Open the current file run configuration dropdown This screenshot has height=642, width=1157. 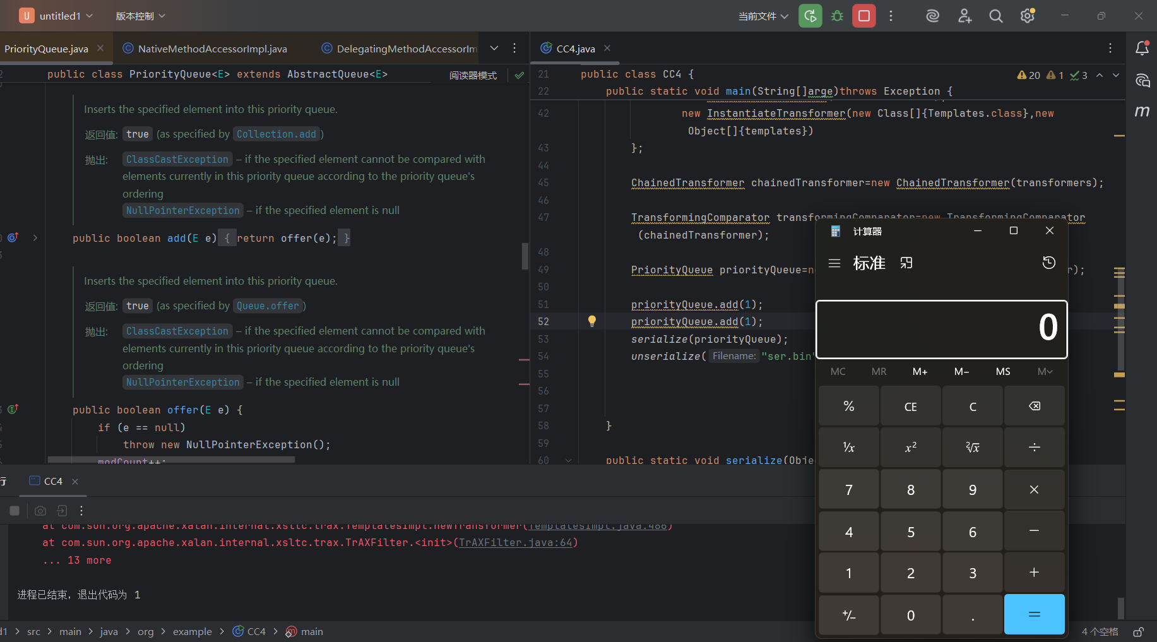click(763, 16)
